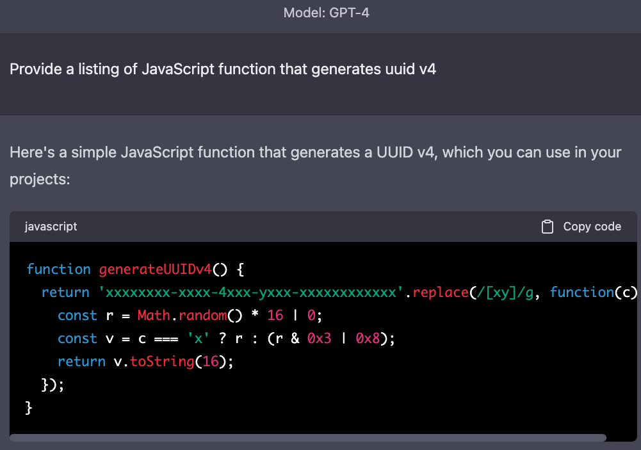Viewport: 641px width, 450px height.
Task: Click the 0x8 hex literal
Action: click(368, 339)
